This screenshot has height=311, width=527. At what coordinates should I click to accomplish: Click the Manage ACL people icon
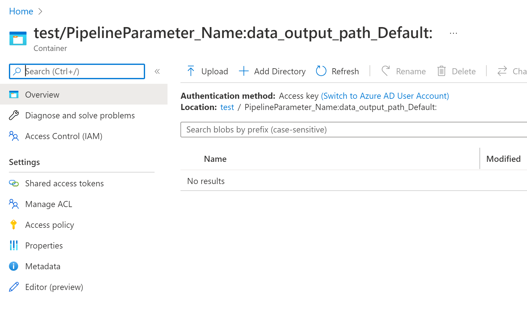[14, 204]
